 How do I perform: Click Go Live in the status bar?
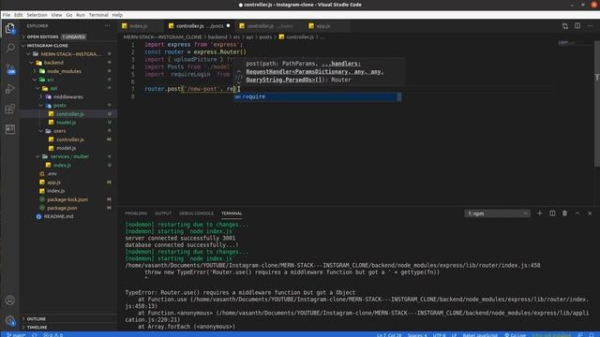pos(515,335)
